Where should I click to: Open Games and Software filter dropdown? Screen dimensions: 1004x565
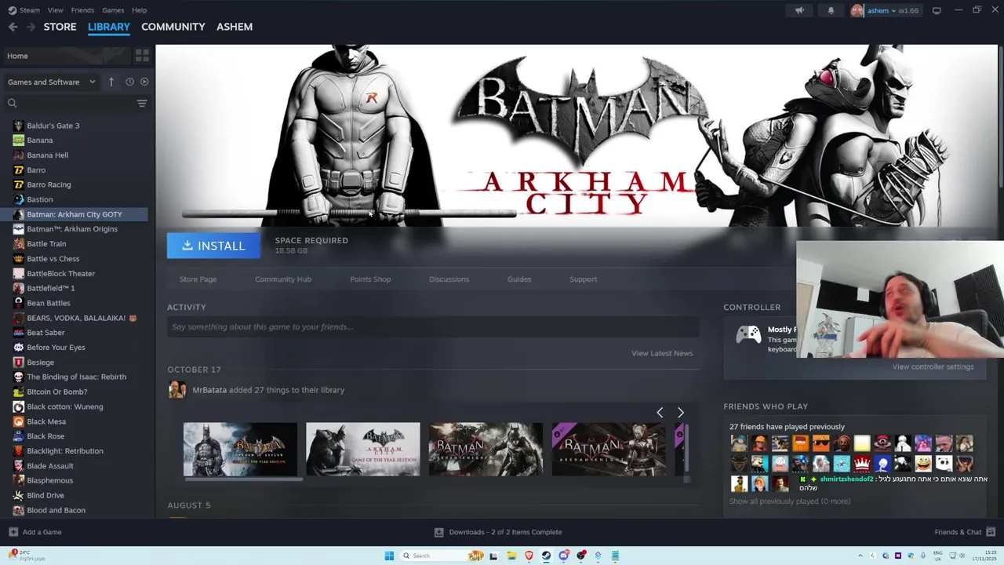[x=52, y=82]
